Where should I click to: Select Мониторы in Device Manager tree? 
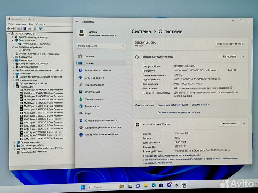point(25,73)
